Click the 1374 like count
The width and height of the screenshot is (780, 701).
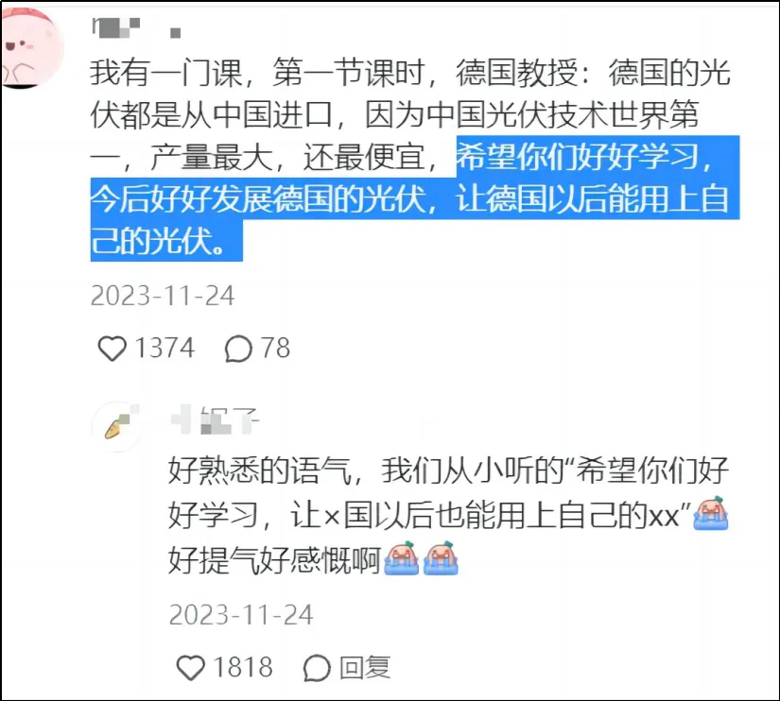[165, 348]
